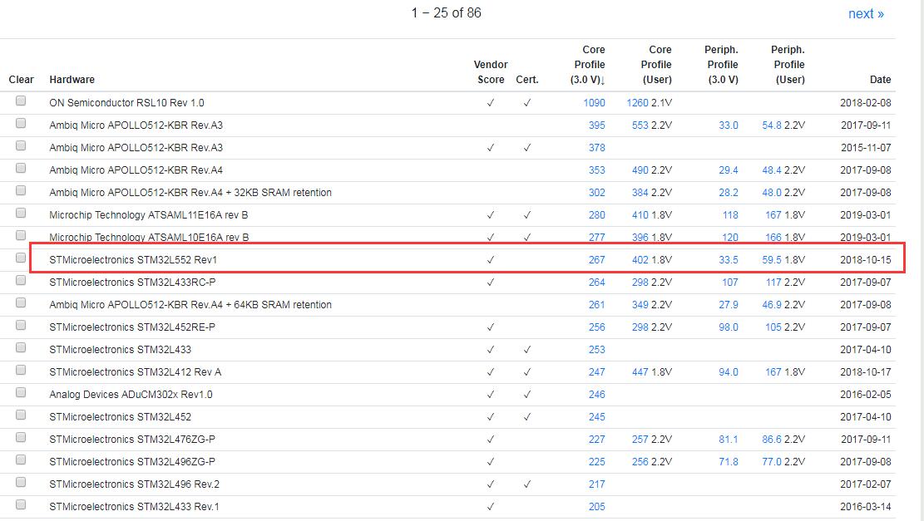924x521 pixels.
Task: Open the 107 peripheral score link
Action: click(730, 282)
